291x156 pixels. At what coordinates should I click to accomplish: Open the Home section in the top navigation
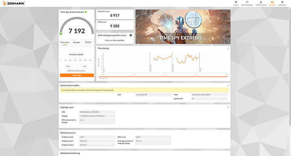236,3
